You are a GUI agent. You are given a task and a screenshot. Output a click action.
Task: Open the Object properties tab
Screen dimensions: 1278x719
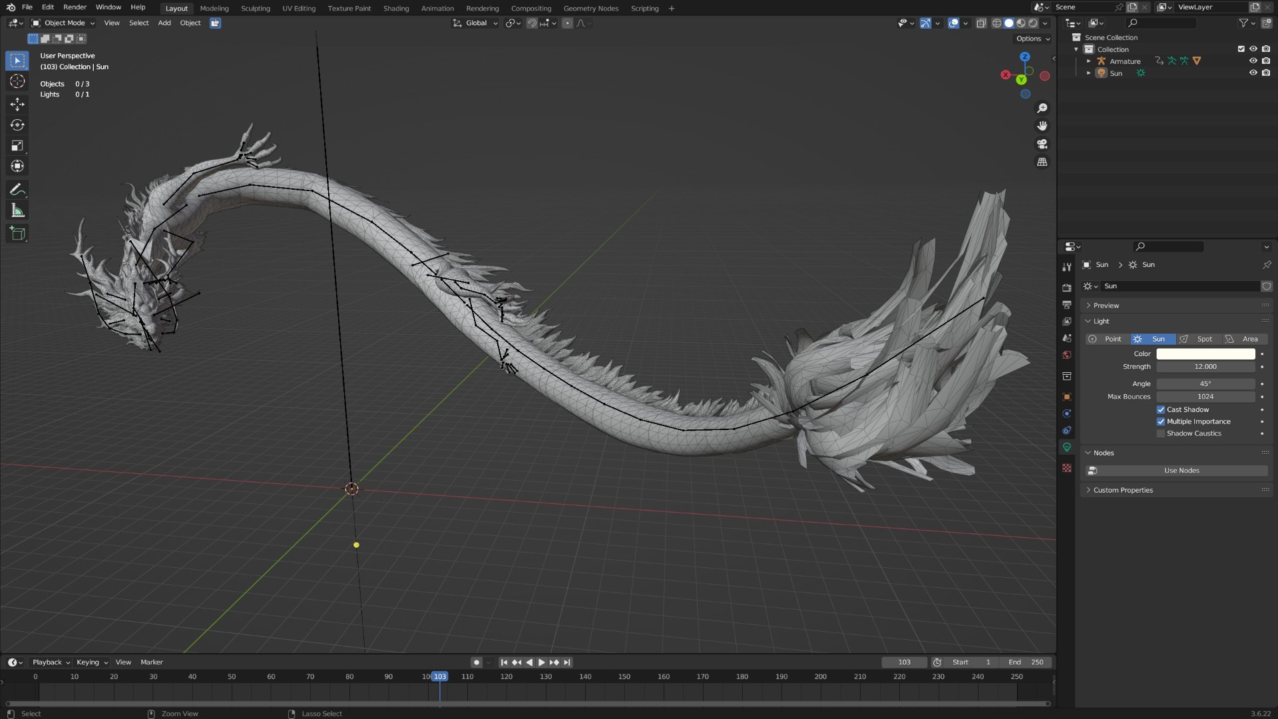(1067, 397)
